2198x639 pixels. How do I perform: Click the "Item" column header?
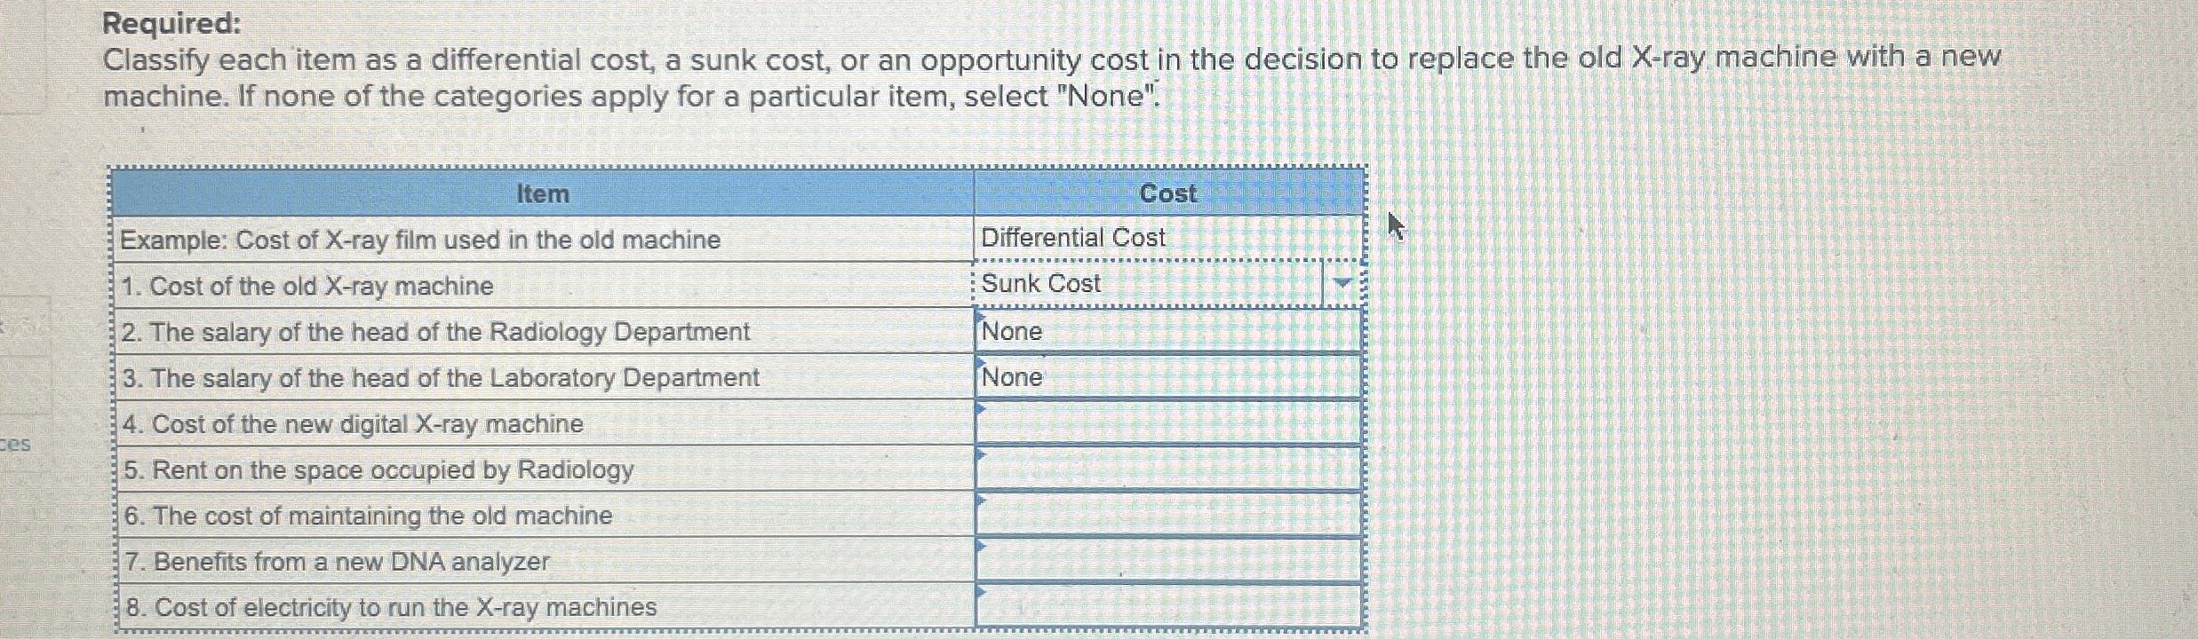545,193
